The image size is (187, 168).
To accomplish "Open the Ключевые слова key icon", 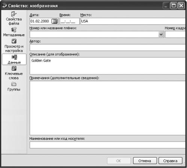I will pyautogui.click(x=14, y=68).
